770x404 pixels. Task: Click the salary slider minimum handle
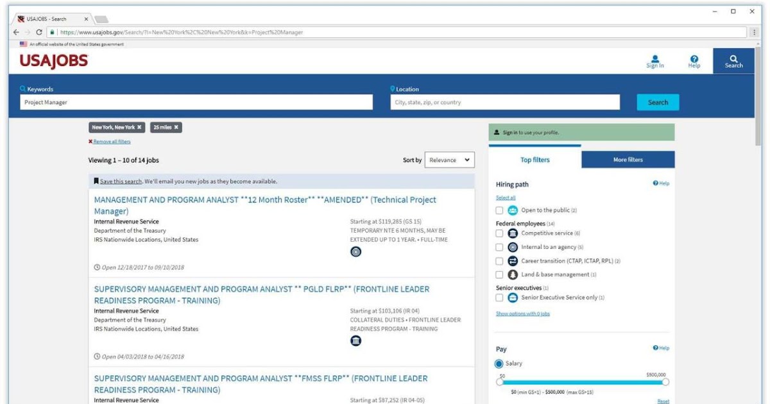500,382
